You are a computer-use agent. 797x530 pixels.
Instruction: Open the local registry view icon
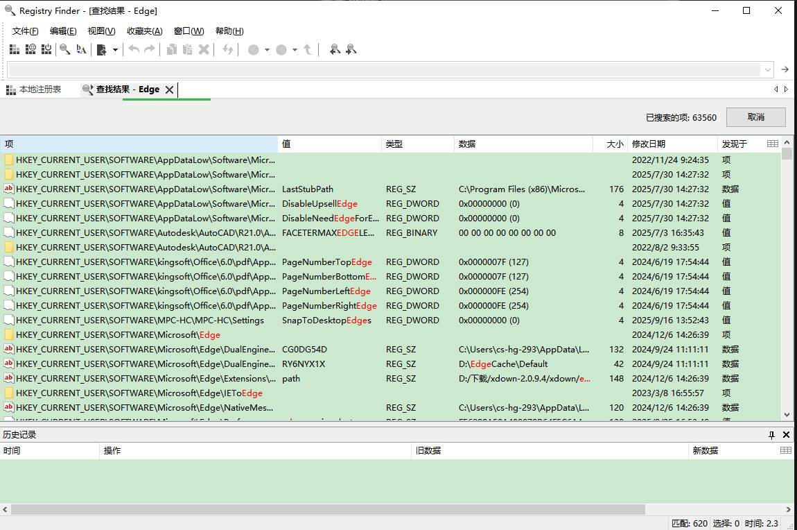click(x=14, y=49)
